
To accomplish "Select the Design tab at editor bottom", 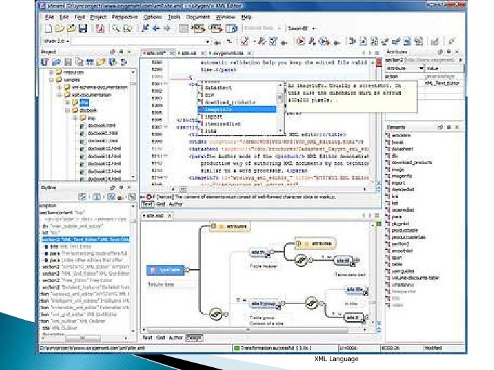I will pos(194,337).
